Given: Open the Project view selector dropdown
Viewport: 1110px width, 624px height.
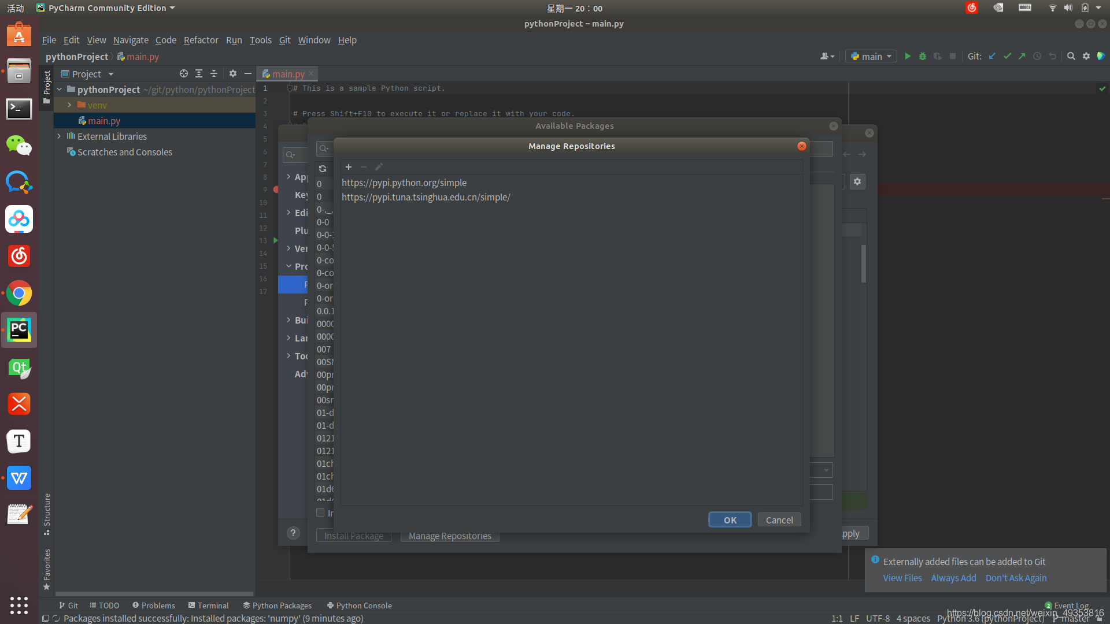Looking at the screenshot, I should click(87, 74).
